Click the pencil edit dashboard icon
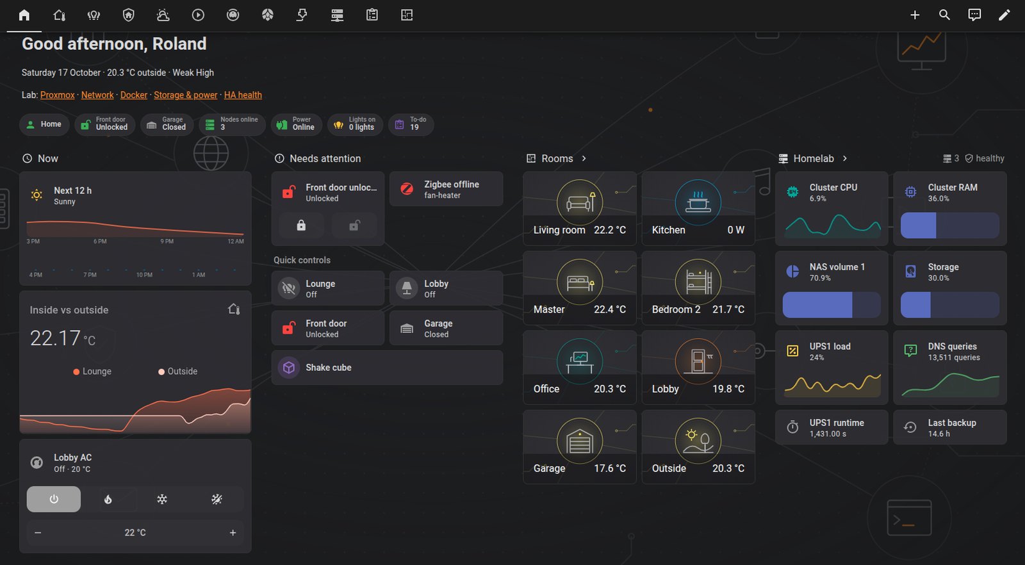 [x=1004, y=15]
